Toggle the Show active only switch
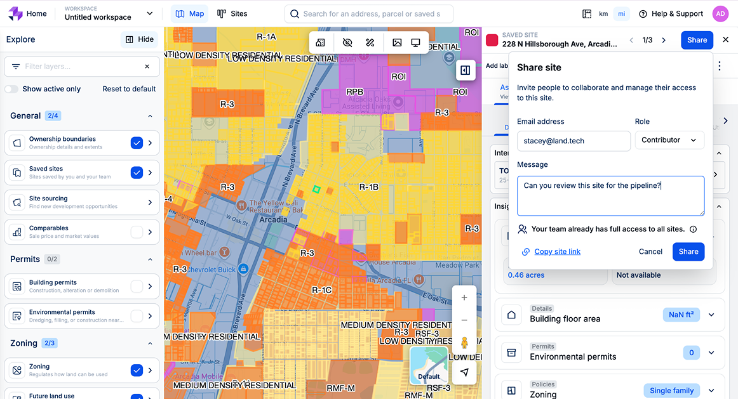 click(x=12, y=89)
